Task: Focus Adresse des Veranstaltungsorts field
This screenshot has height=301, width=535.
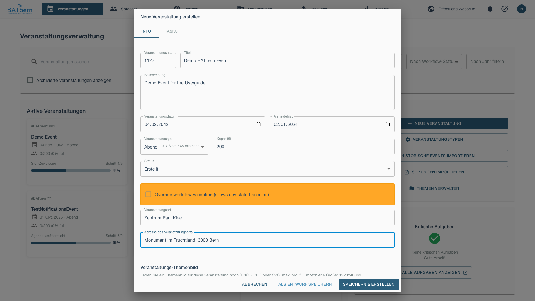Action: pyautogui.click(x=267, y=240)
